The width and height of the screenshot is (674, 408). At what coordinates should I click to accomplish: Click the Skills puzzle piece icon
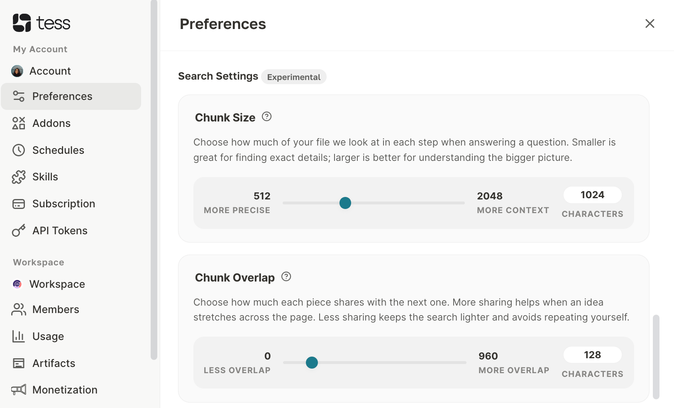coord(19,177)
